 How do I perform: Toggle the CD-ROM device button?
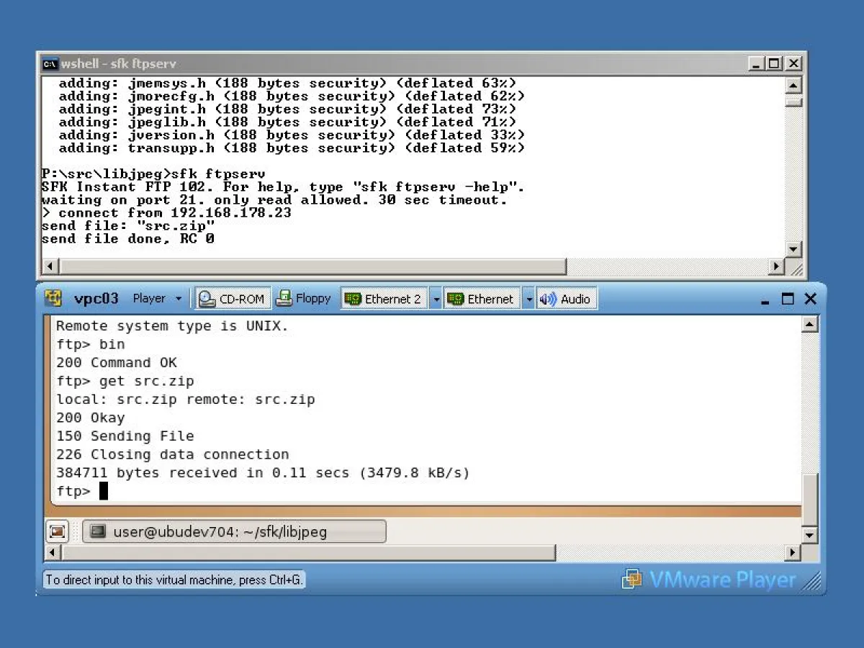(233, 298)
